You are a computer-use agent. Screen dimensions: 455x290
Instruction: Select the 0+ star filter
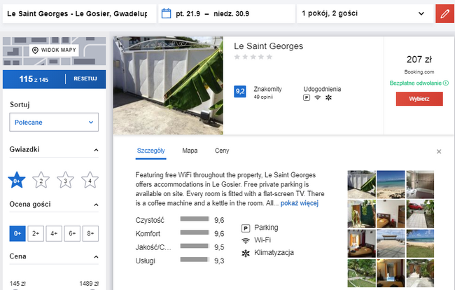click(x=17, y=180)
